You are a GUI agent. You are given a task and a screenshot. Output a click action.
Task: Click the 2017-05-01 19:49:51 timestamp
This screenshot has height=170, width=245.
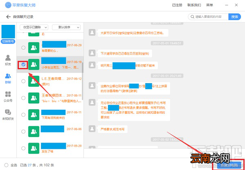[167, 43]
